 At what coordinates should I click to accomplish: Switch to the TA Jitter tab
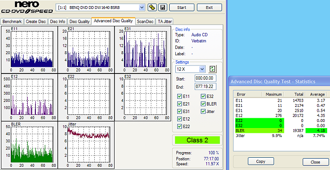(x=165, y=22)
